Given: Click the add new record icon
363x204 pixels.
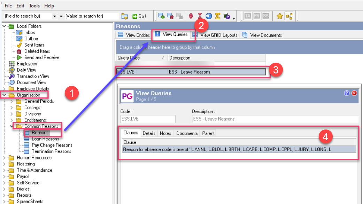Looking at the screenshot, I should [x=161, y=16].
